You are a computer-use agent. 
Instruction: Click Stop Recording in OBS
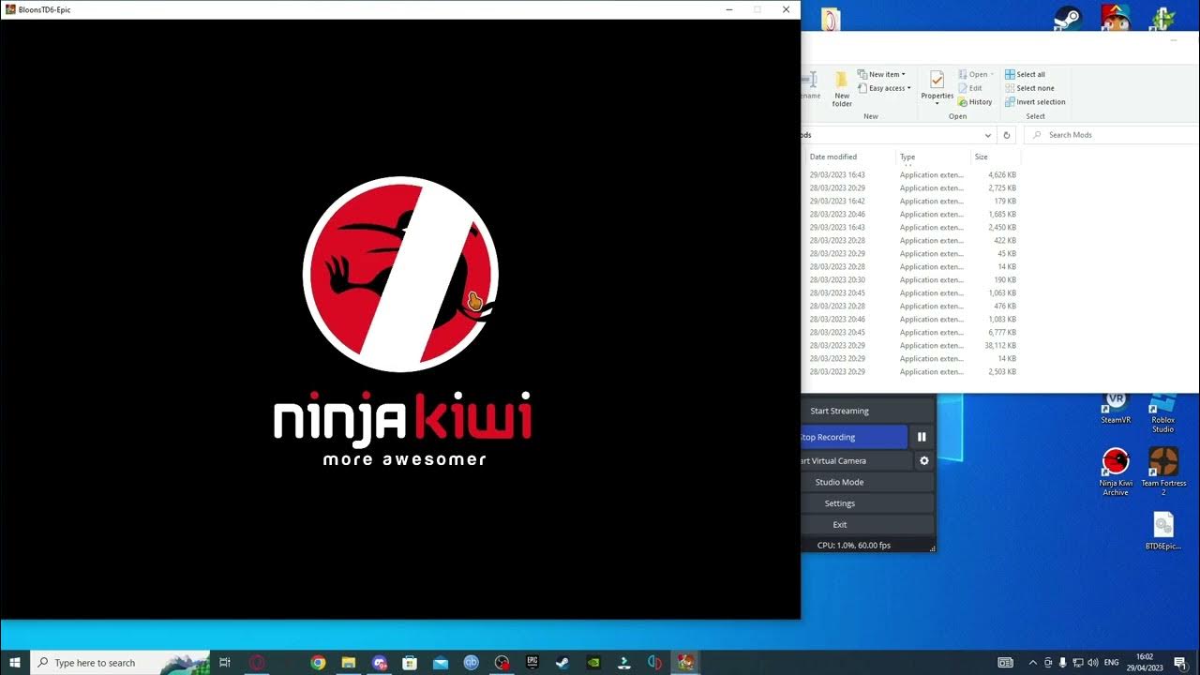click(x=854, y=437)
